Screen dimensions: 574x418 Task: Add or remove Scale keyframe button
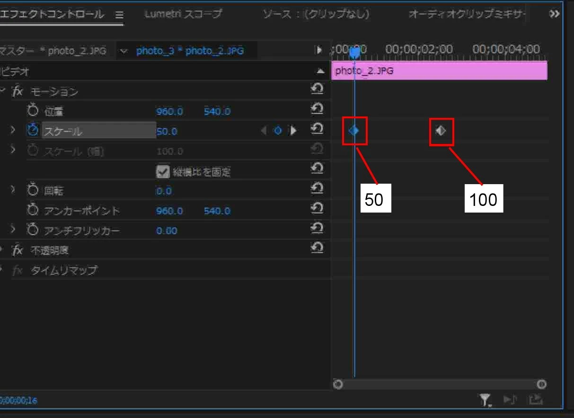(278, 131)
